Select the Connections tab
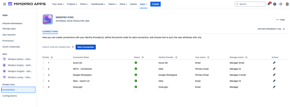The image size is (290, 107). coord(50,31)
